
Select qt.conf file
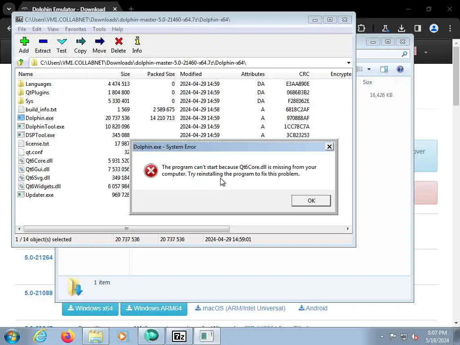point(34,152)
